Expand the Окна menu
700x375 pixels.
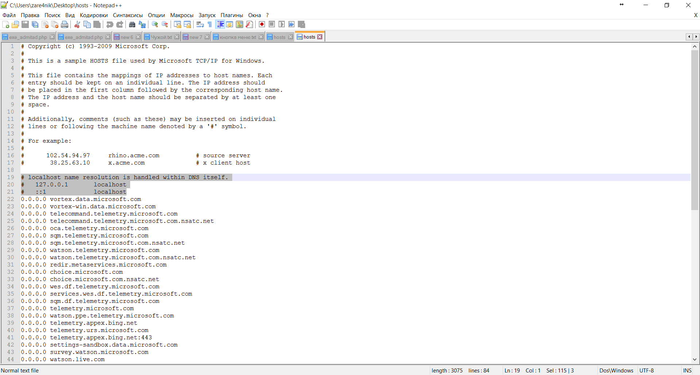(254, 15)
